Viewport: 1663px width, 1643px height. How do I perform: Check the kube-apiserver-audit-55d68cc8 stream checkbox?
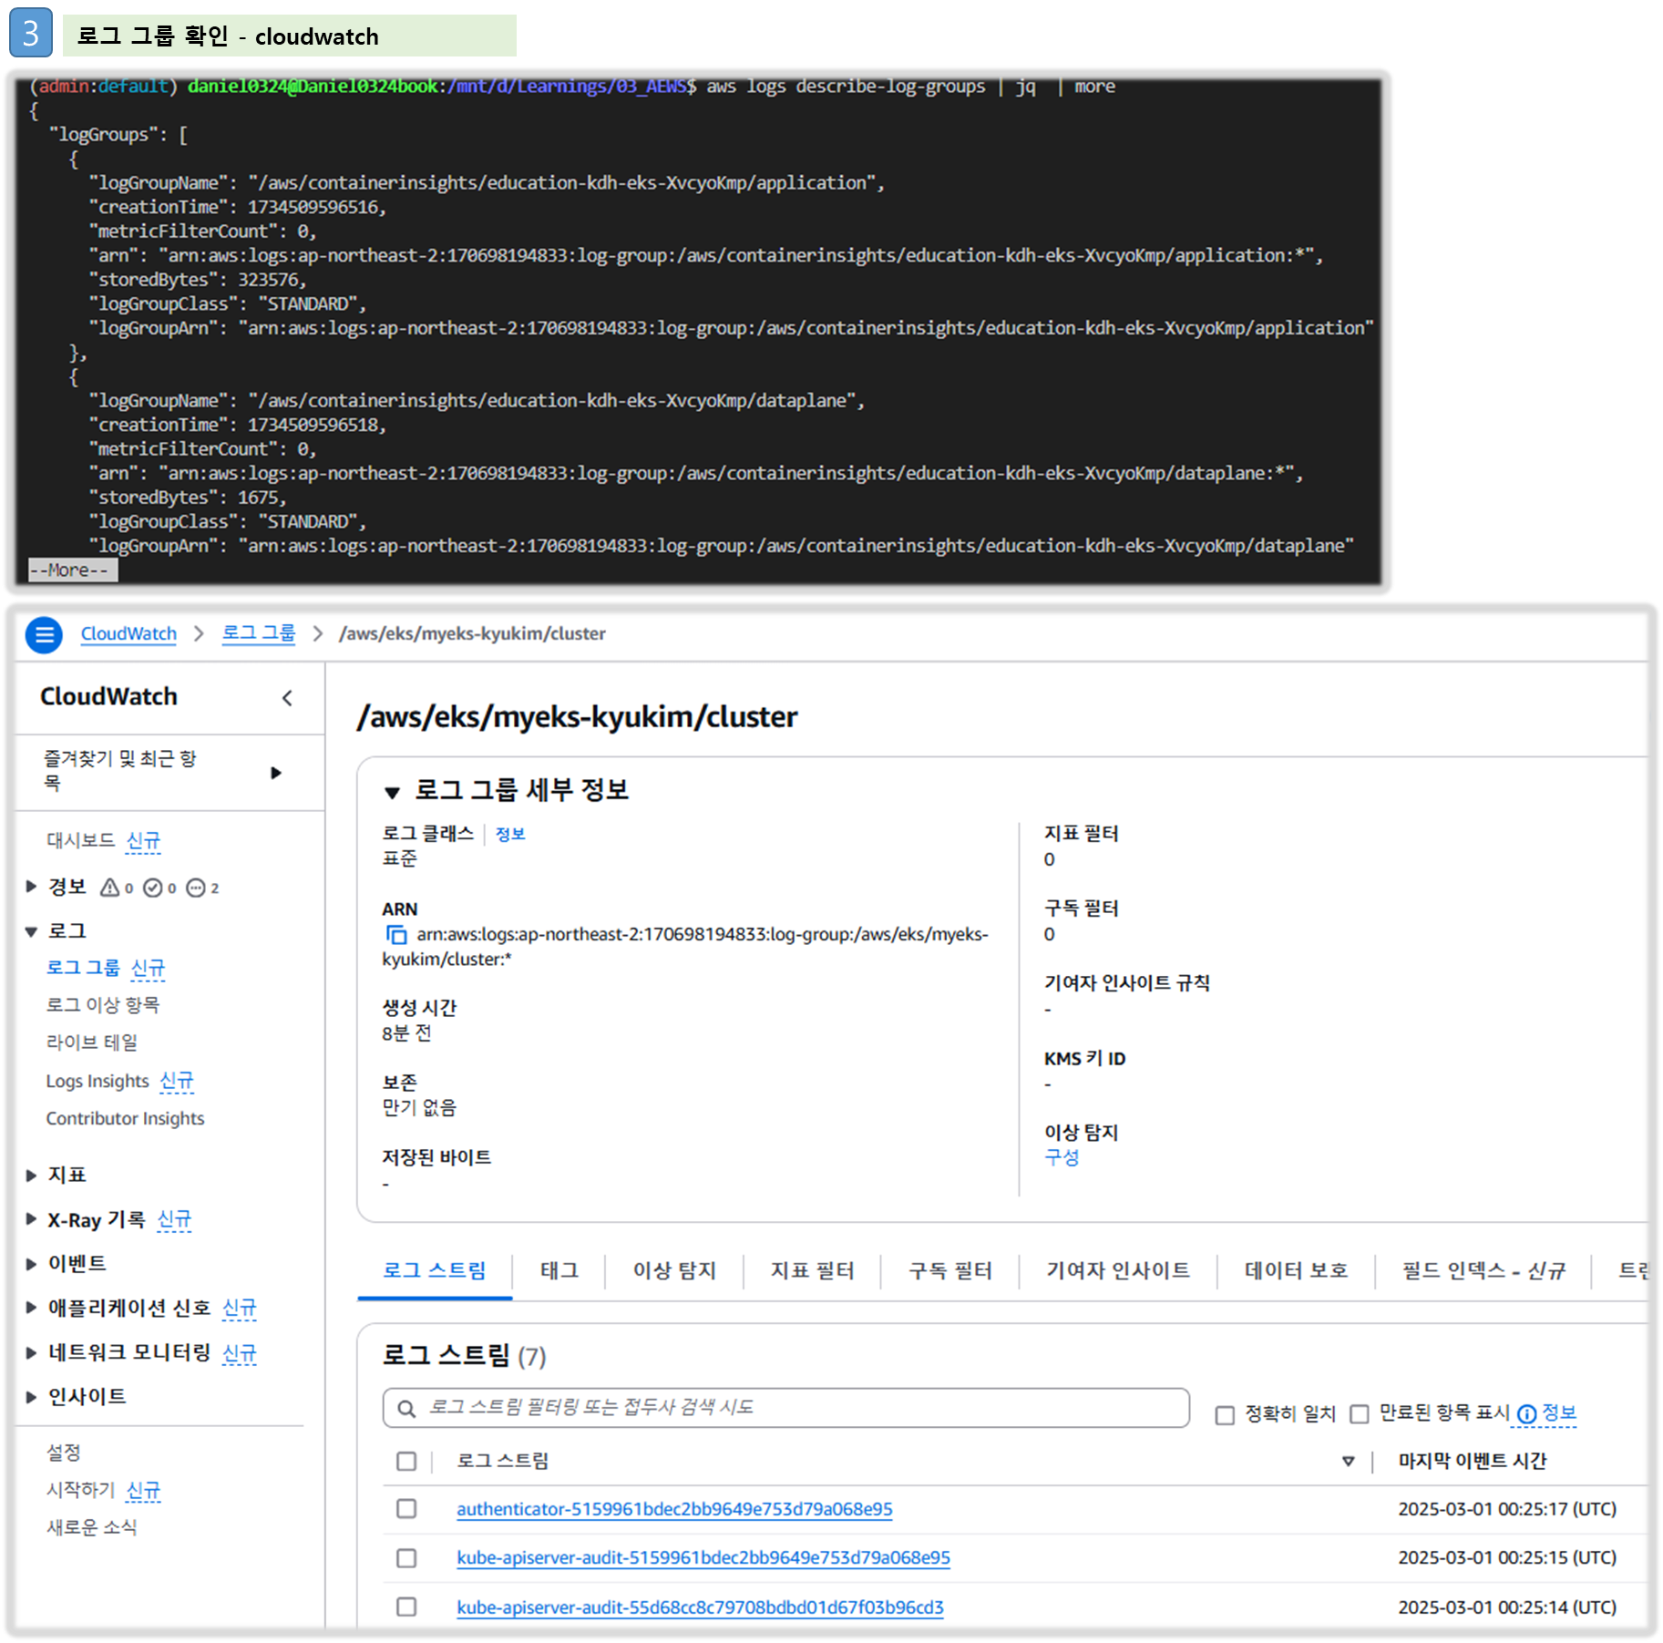pyautogui.click(x=406, y=1607)
